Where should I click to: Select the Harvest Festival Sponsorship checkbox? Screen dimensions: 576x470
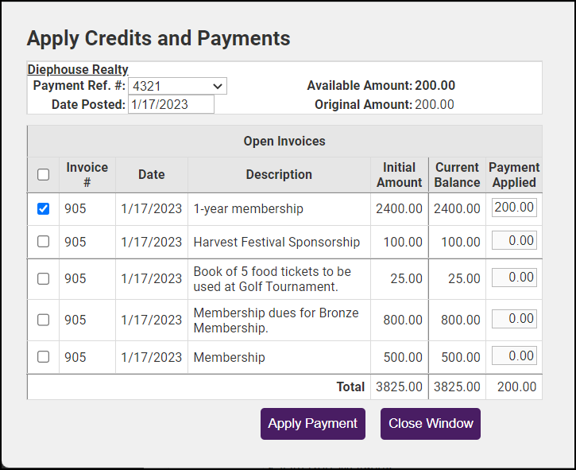point(43,242)
